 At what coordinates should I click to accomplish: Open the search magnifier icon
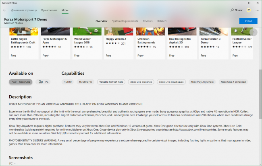[232, 10]
